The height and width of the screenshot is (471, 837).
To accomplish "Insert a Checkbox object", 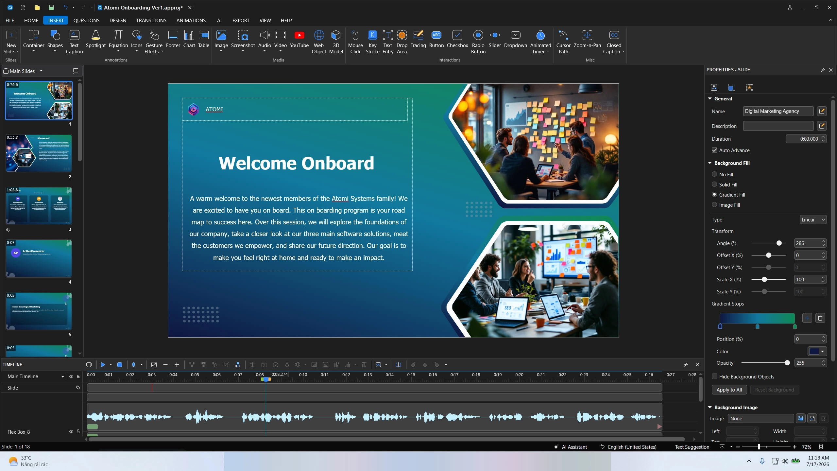I will click(457, 40).
